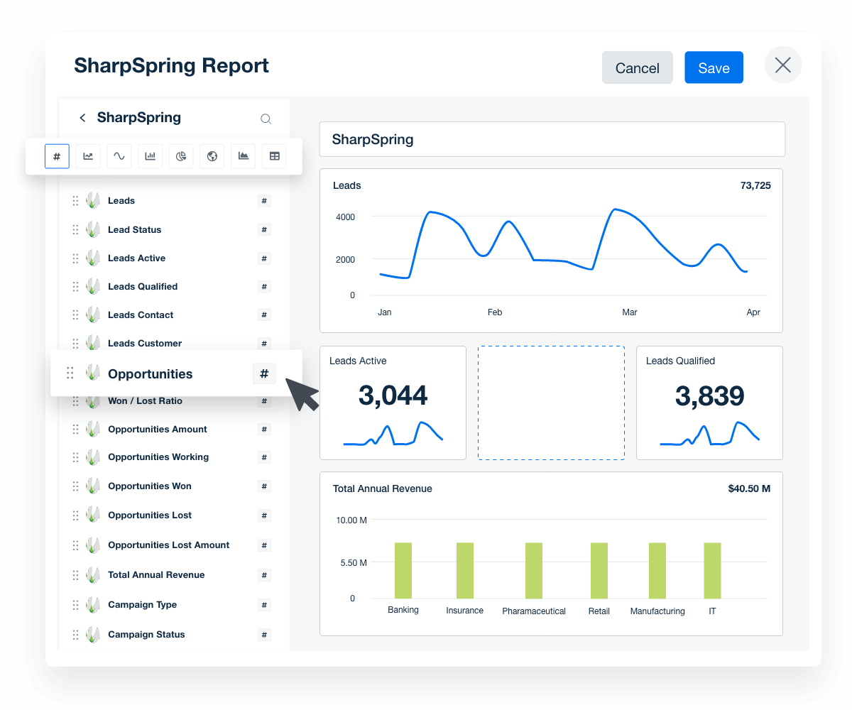
Task: Choose the curve chart widget type
Action: tap(119, 156)
